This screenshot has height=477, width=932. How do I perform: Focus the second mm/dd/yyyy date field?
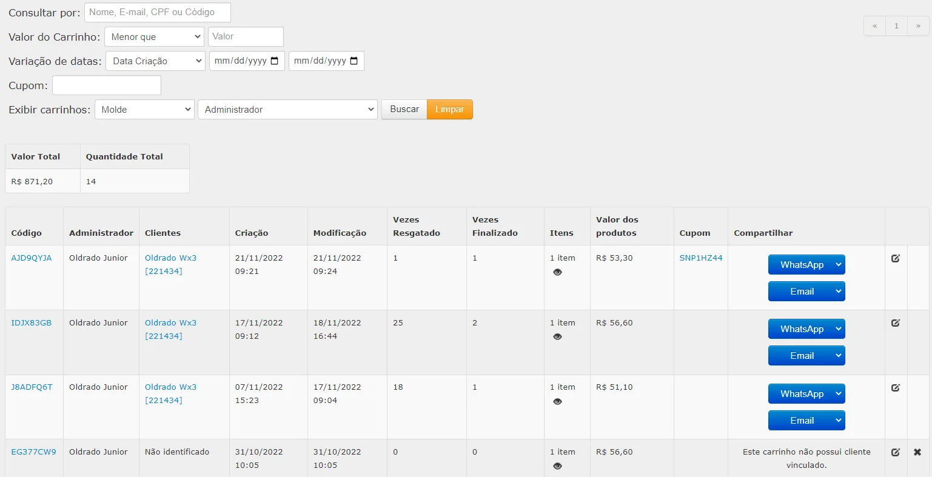(x=326, y=61)
